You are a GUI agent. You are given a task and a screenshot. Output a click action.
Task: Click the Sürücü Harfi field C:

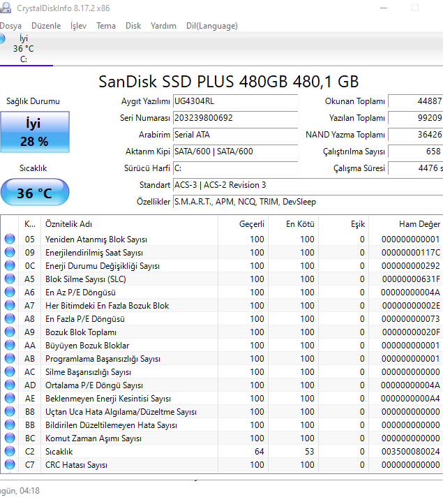pyautogui.click(x=235, y=168)
